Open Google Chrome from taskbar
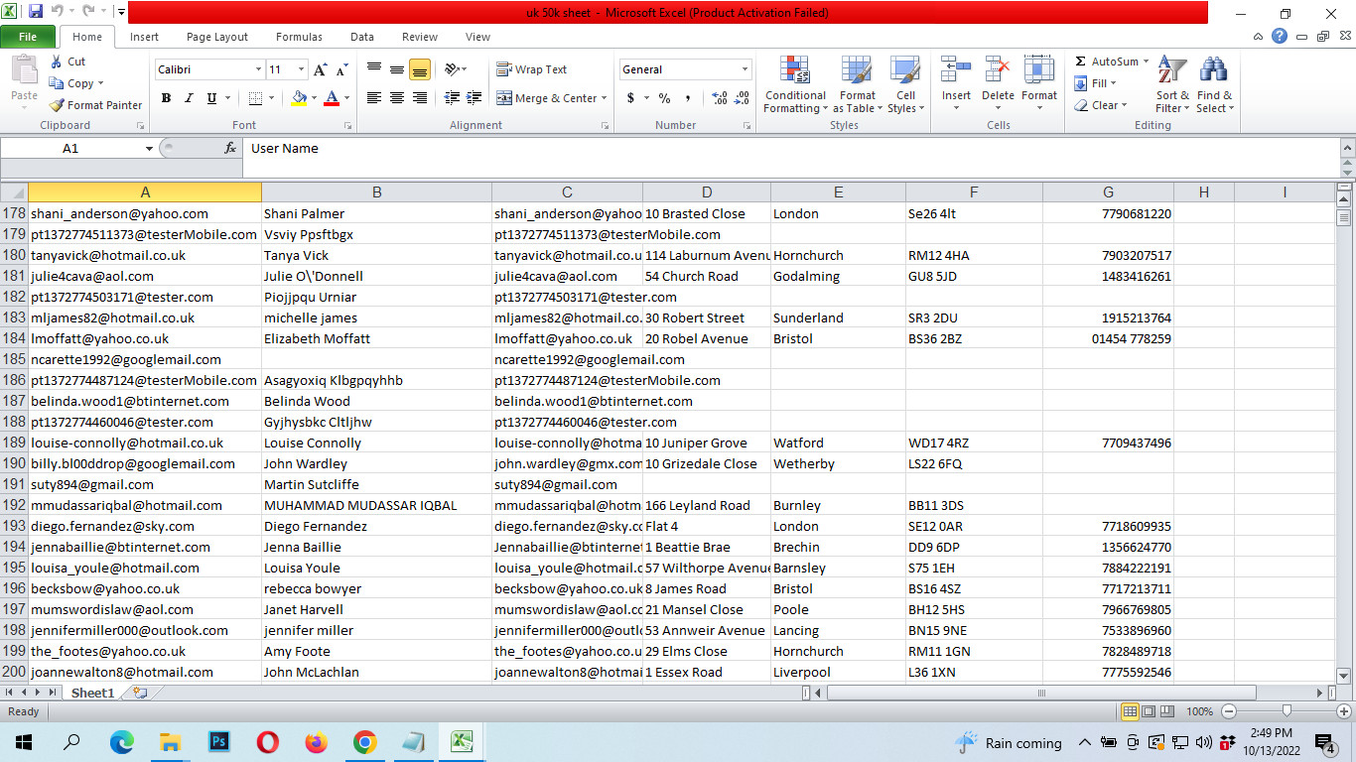 [x=364, y=742]
